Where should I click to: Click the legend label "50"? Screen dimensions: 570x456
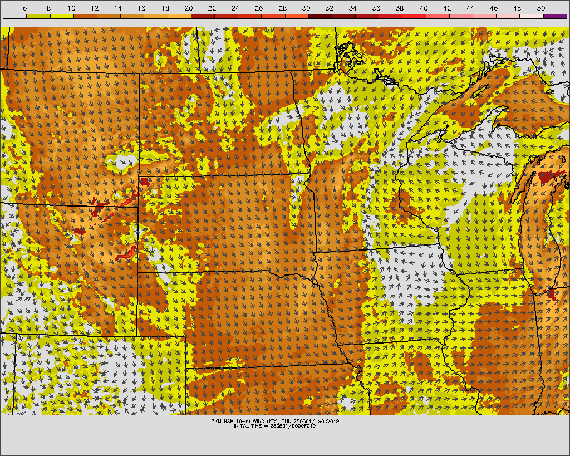point(540,8)
